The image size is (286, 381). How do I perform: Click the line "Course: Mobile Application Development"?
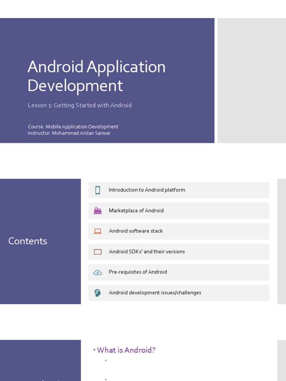tap(73, 127)
